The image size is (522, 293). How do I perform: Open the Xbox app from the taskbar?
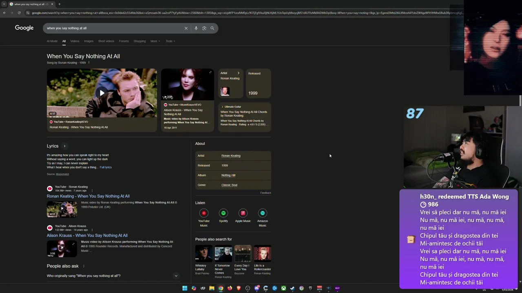[283, 288]
